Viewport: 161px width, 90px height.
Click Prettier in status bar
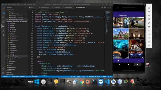[x=104, y=76]
